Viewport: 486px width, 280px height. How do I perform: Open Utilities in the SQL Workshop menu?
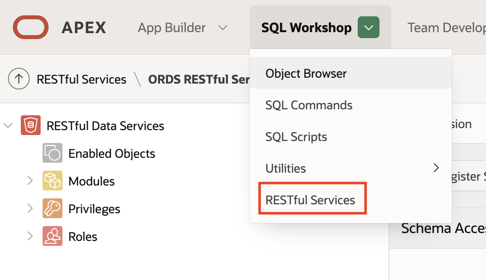click(351, 168)
